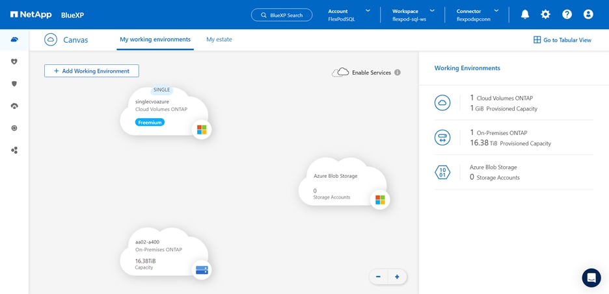
Task: Open the Health cloud-gauge sidebar icon
Action: coord(14,106)
